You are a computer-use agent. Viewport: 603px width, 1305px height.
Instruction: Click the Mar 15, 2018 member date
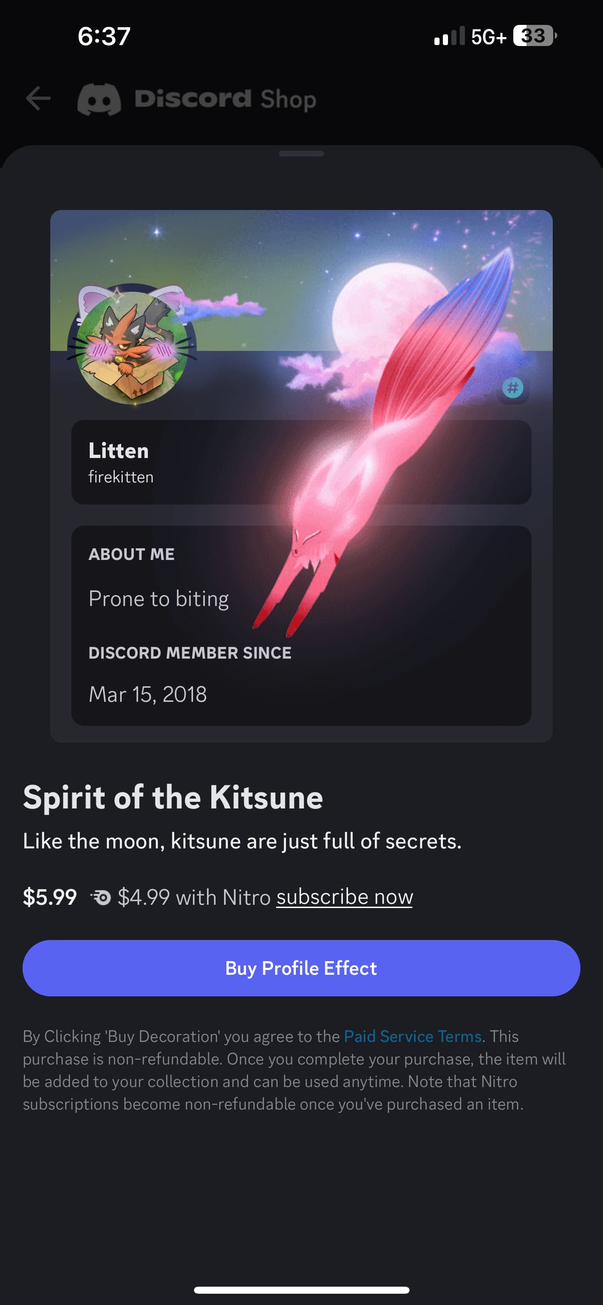[x=147, y=694]
